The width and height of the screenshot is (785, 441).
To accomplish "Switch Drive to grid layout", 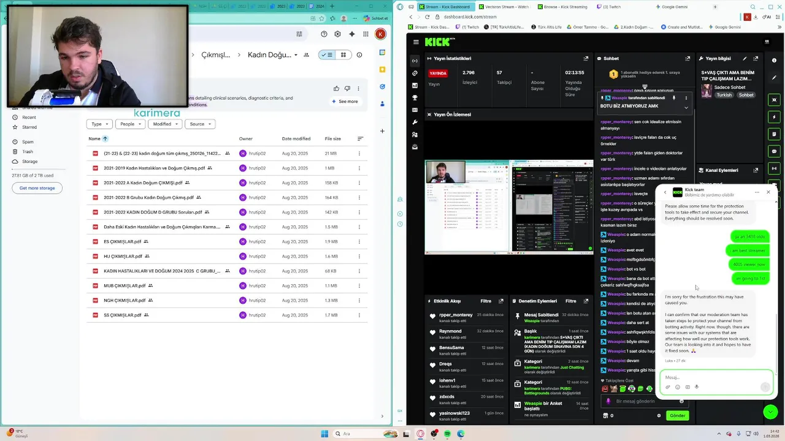I will (343, 55).
